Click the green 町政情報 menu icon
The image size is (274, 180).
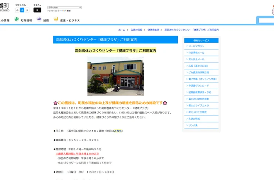16,19
